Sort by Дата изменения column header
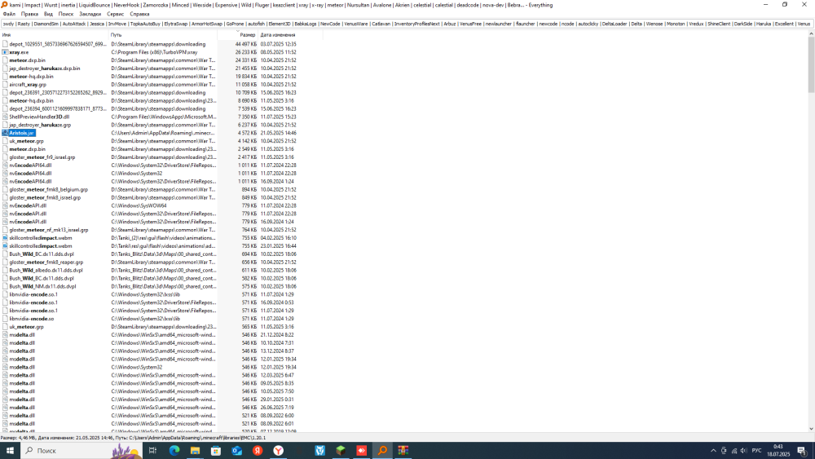Viewport: 815px width, 459px height. click(x=290, y=35)
